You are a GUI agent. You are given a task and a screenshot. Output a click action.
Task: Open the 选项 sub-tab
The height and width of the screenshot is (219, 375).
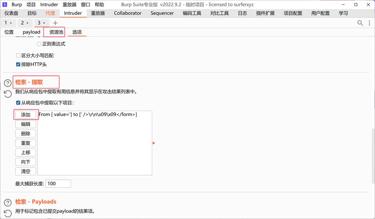(77, 32)
